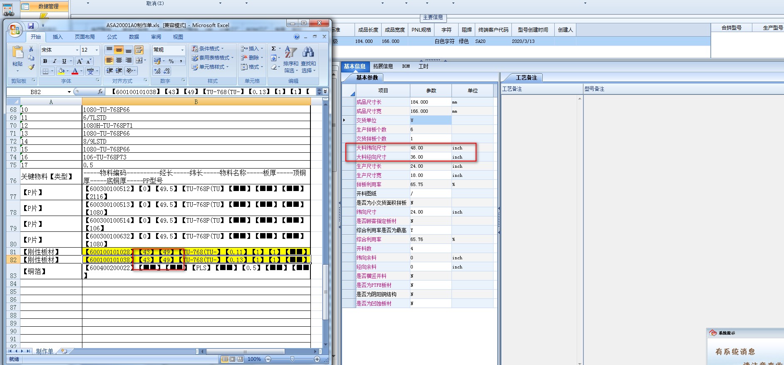The height and width of the screenshot is (365, 784).
Task: Select the 制作单 sheet tab
Action: [45, 351]
